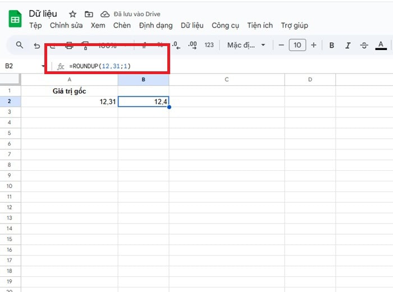Select row 12 header
The width and height of the screenshot is (393, 292).
point(10,207)
